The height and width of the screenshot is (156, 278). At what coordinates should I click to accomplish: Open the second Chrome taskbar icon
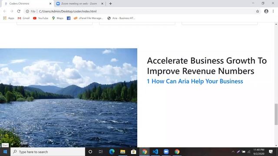[177, 152]
